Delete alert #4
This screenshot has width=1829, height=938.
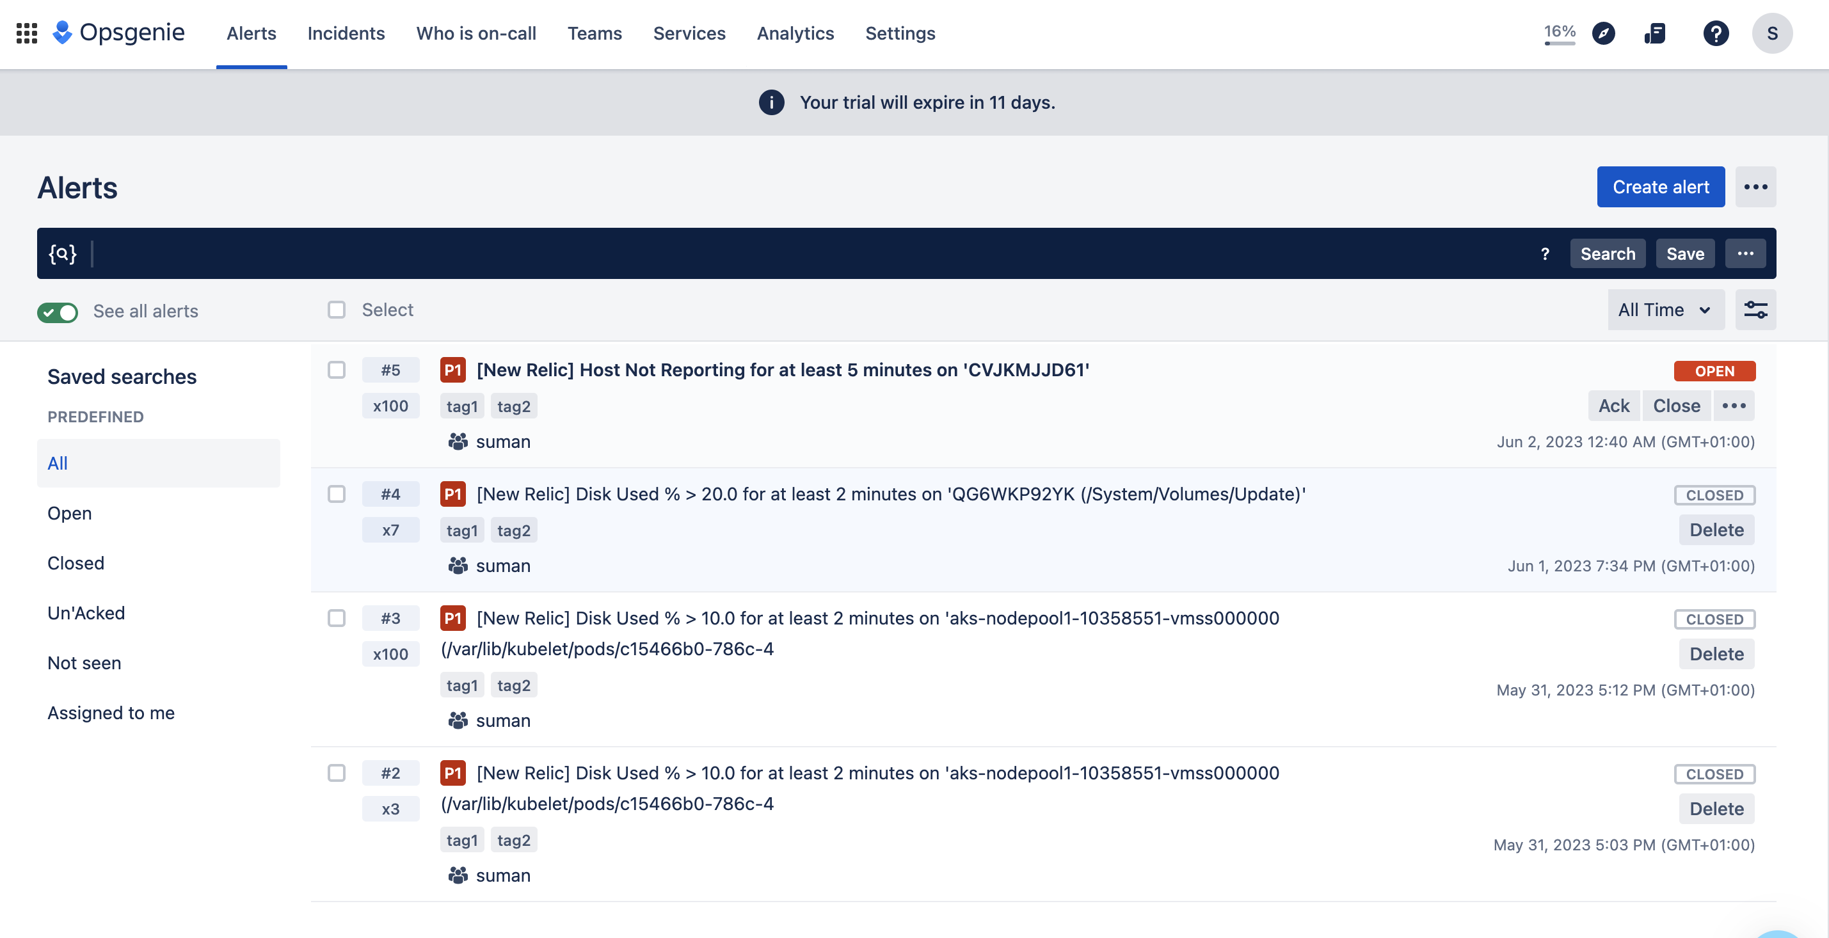[1716, 530]
